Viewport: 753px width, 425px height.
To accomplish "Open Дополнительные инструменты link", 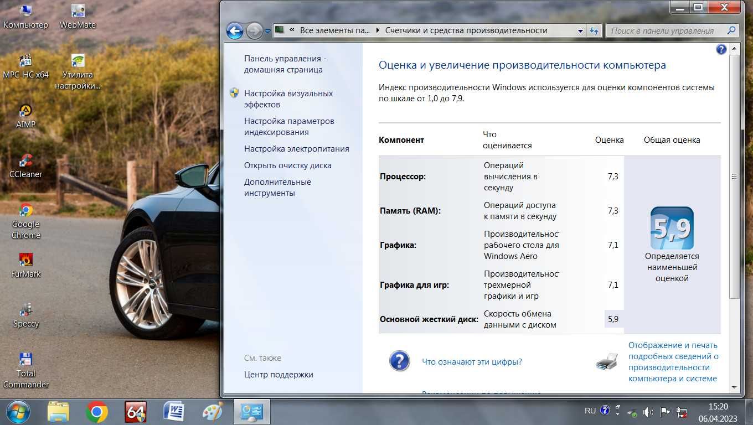I will tap(277, 188).
